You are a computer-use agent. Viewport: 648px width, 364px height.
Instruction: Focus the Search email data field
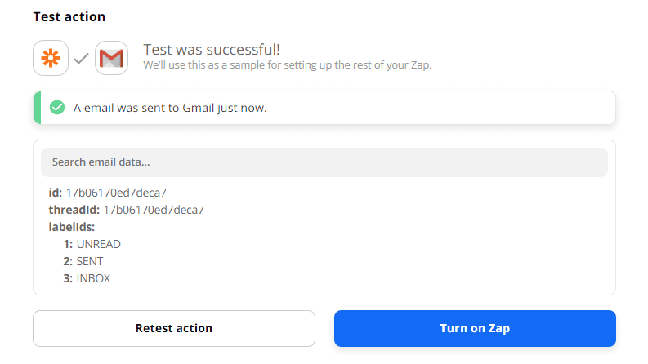click(x=324, y=162)
